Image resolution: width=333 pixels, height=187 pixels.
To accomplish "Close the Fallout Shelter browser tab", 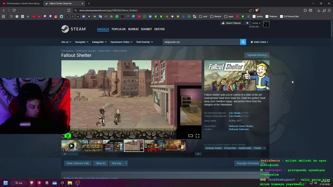I will (x=82, y=3).
